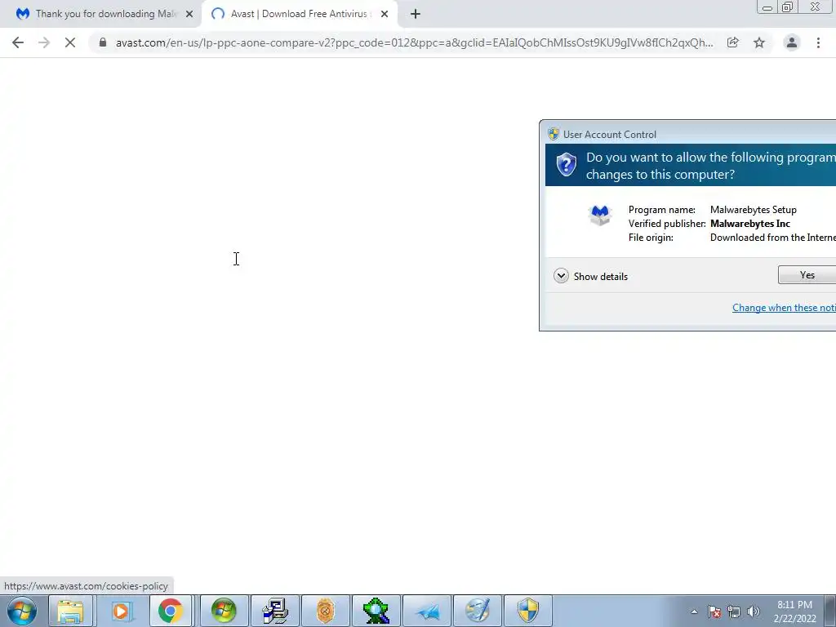Switch to the UAC shield taskbar item
This screenshot has width=836, height=627.
[528, 611]
